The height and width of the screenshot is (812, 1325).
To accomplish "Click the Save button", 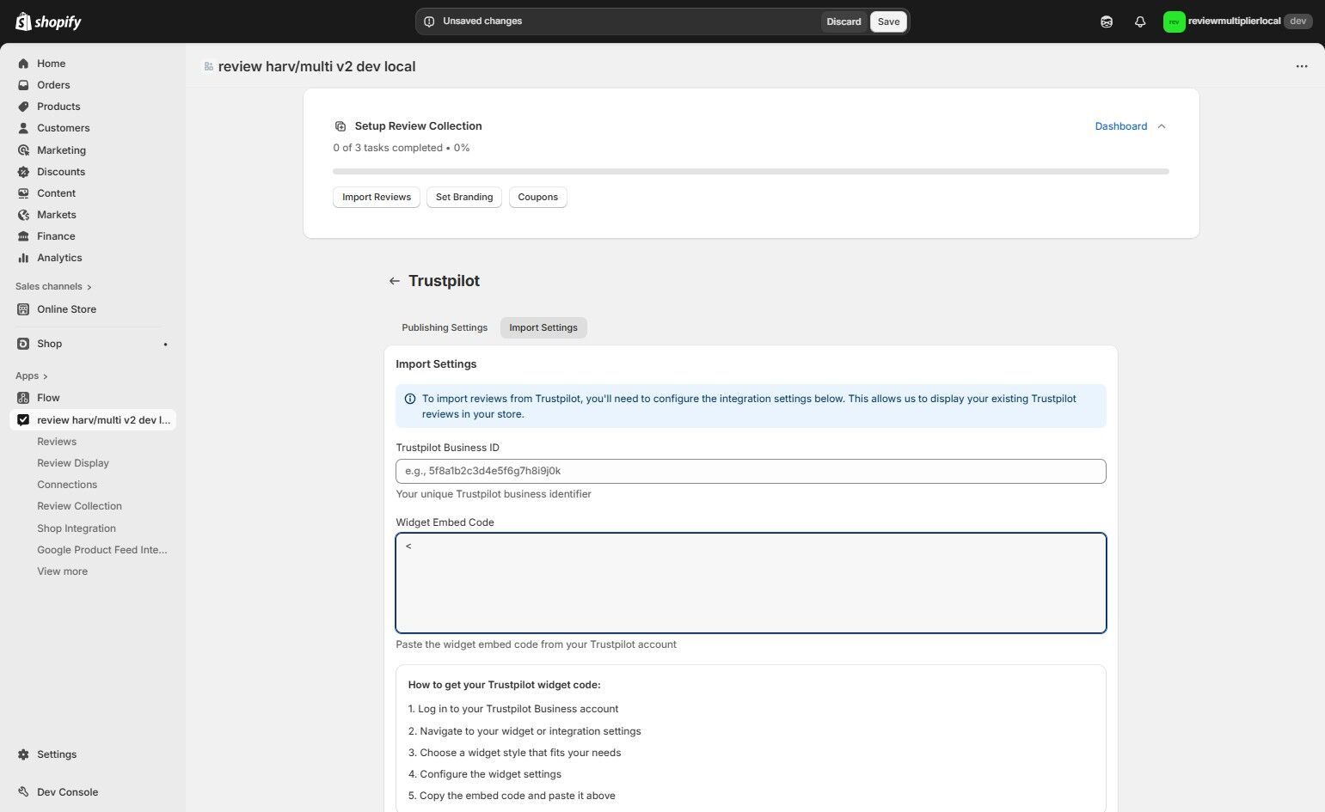I will click(887, 21).
